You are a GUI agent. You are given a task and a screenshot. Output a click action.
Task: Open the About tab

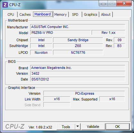pos(106,14)
